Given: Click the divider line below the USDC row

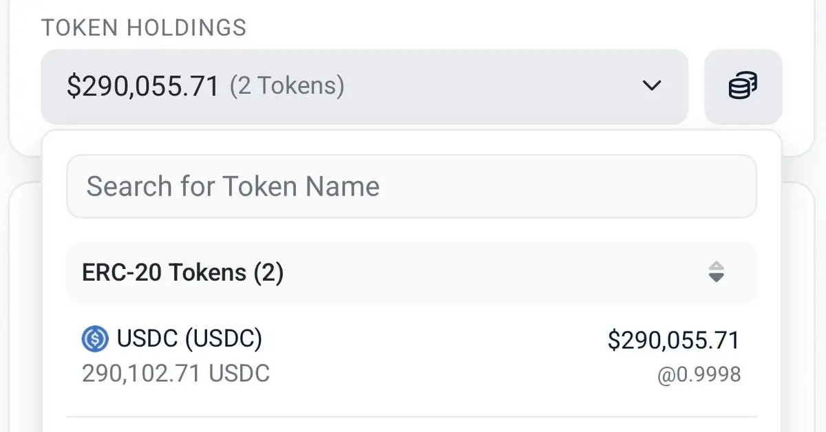Looking at the screenshot, I should click(x=412, y=416).
